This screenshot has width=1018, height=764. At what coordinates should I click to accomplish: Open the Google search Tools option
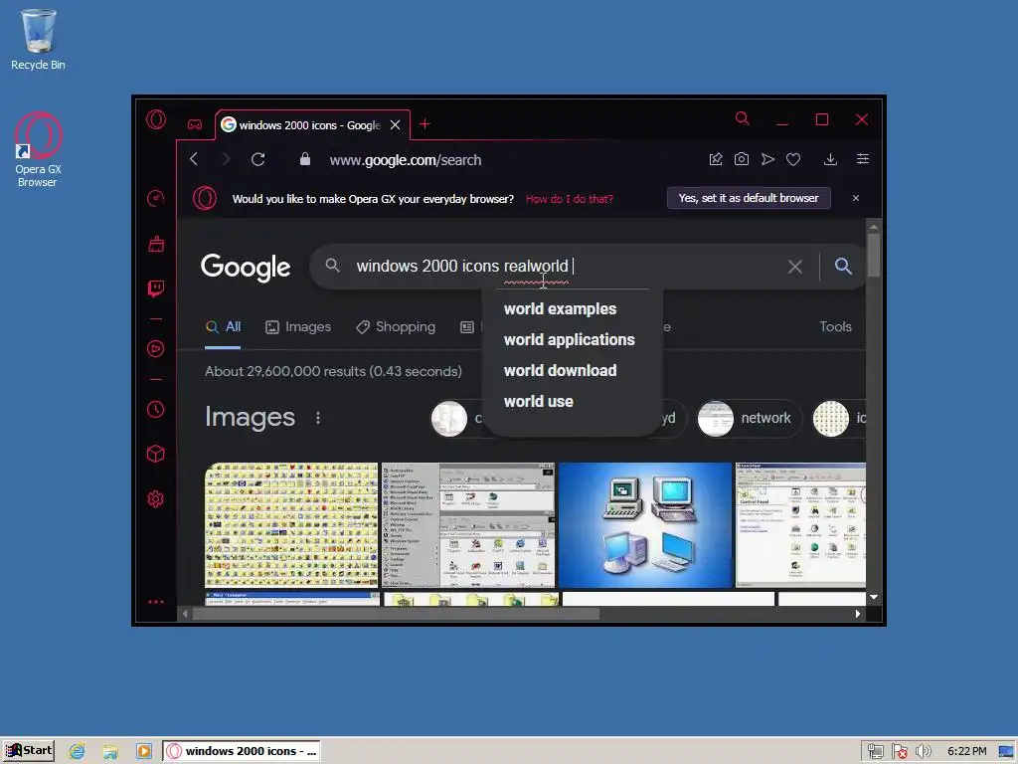835,326
